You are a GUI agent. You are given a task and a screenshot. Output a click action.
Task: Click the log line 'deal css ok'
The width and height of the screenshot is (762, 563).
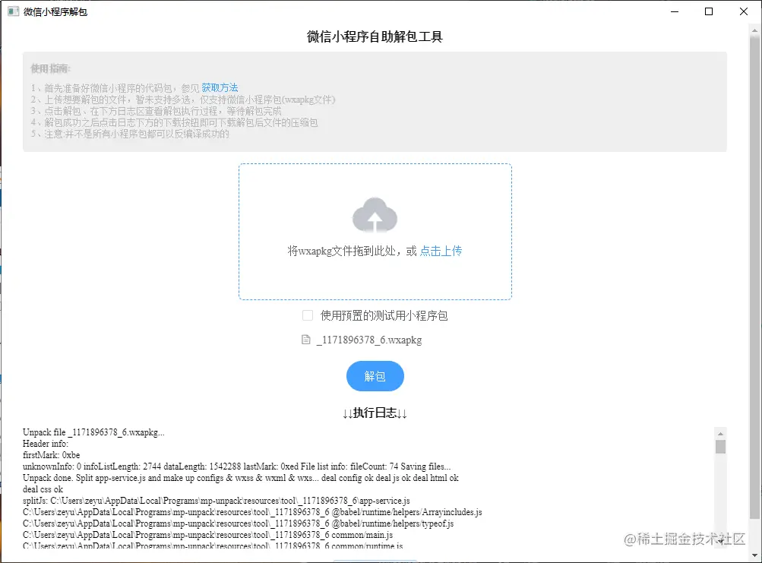[43, 489]
